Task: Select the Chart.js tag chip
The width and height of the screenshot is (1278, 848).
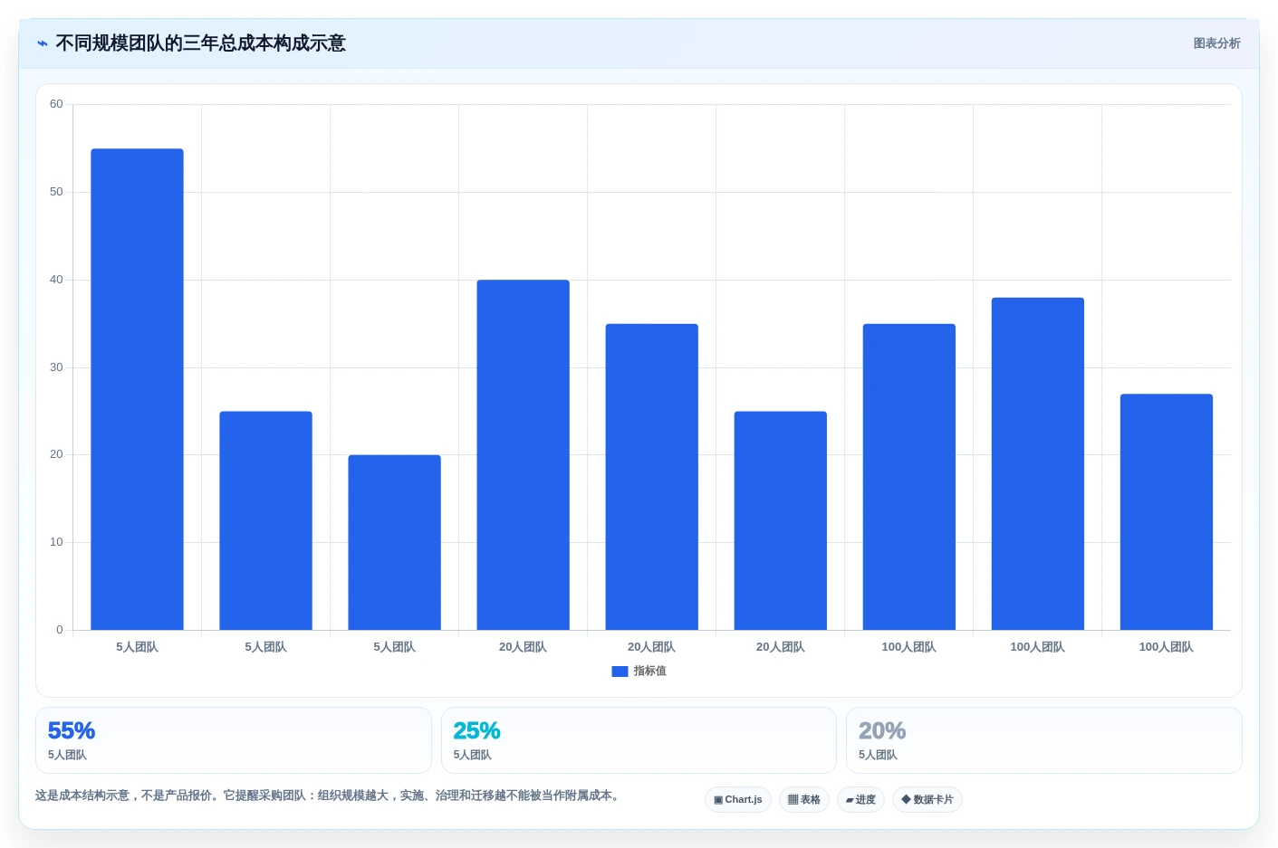Action: point(738,800)
